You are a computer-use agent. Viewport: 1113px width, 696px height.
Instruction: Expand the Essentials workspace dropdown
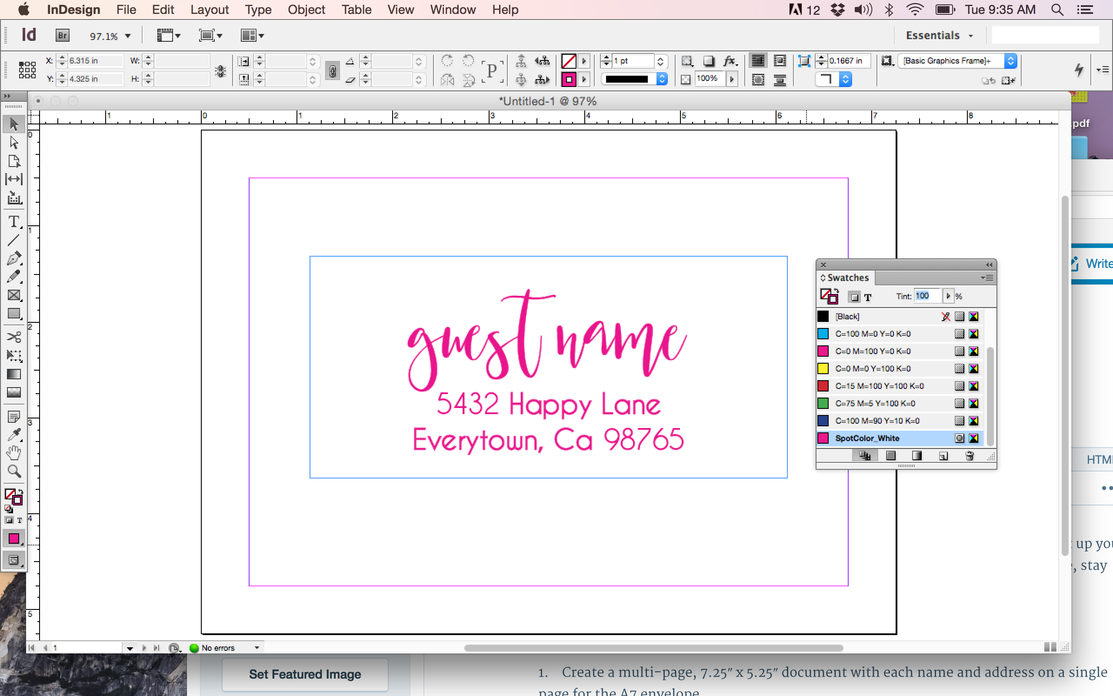tap(970, 36)
